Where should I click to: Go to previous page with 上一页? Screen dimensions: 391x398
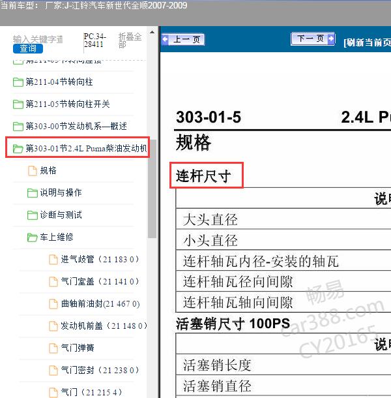tap(183, 39)
